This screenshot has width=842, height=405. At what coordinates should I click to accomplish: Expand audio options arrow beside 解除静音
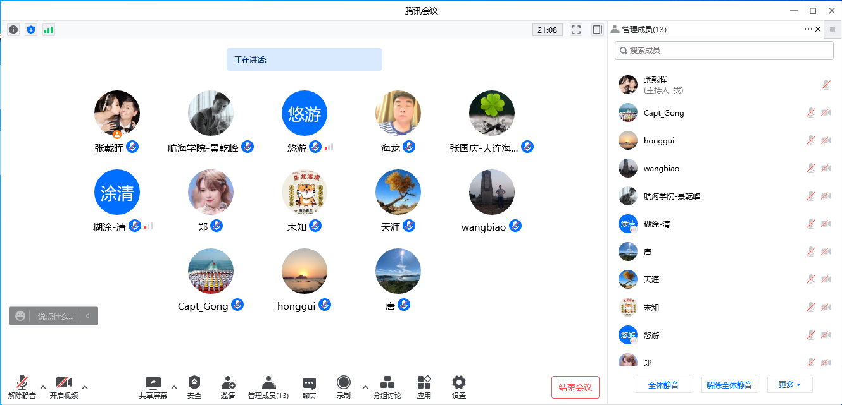(43, 387)
